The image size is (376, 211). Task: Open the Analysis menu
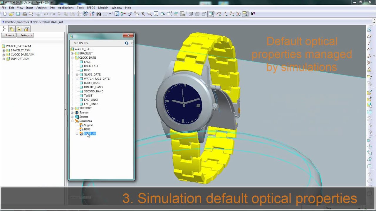tap(41, 8)
